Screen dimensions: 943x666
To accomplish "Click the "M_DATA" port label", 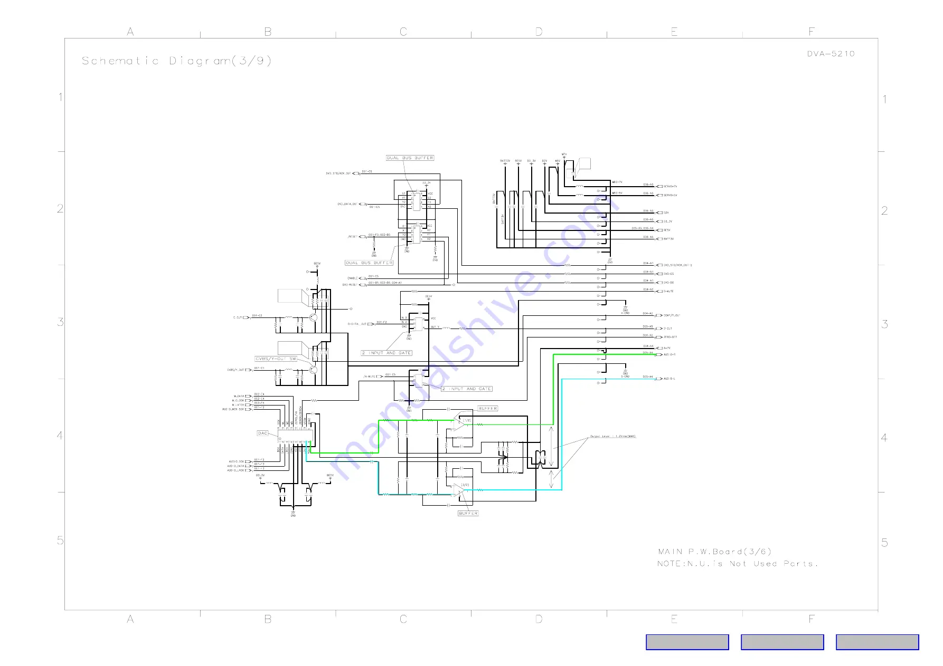I will (239, 395).
